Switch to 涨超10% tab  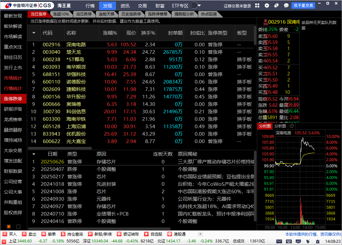point(61,14)
